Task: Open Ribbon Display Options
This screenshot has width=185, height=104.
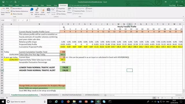Action: 166,2
